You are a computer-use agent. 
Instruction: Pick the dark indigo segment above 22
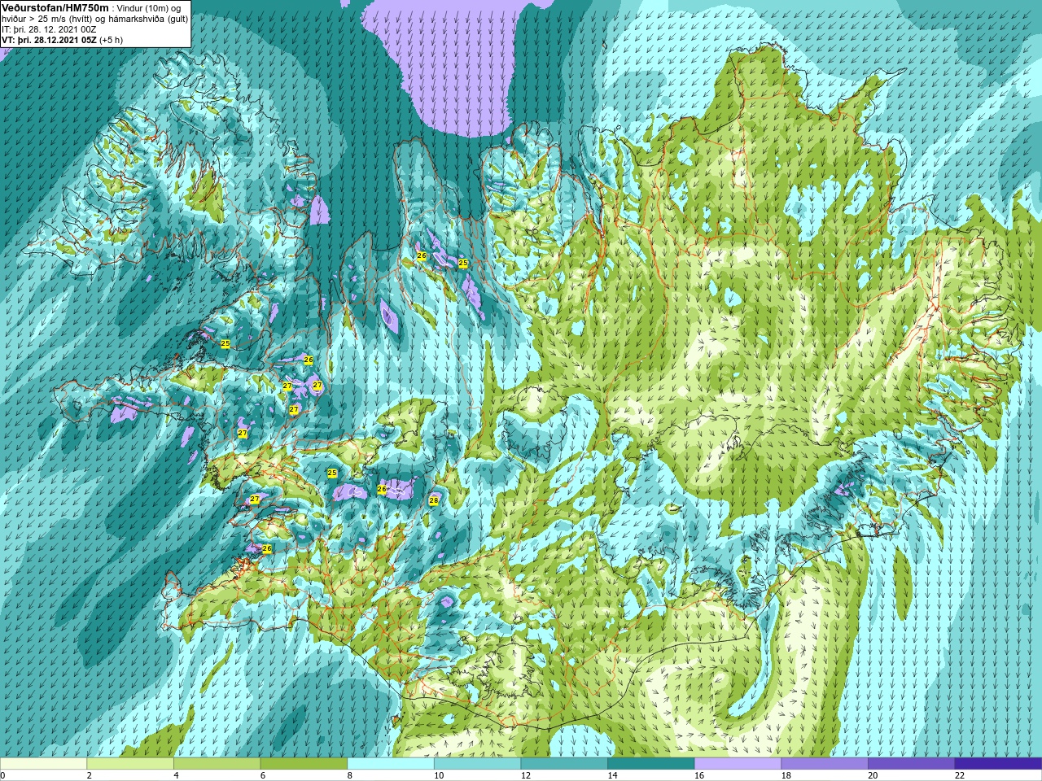click(998, 764)
